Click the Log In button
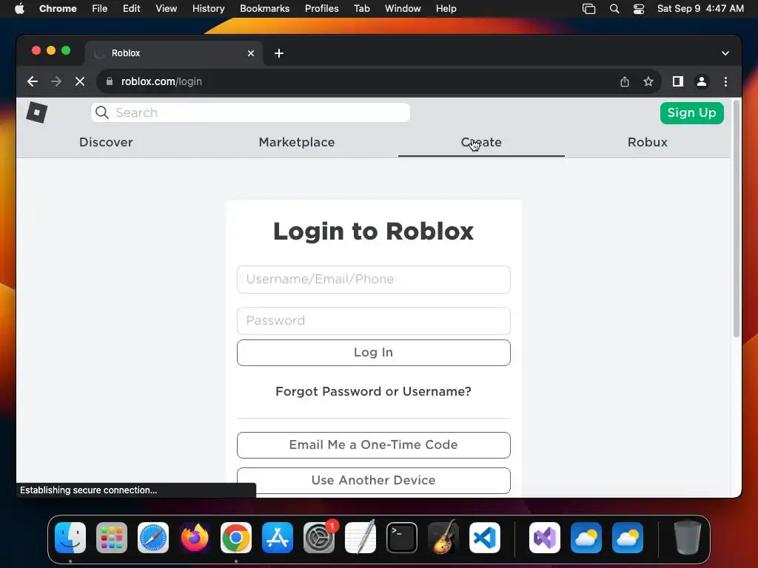This screenshot has width=758, height=568. [x=374, y=353]
